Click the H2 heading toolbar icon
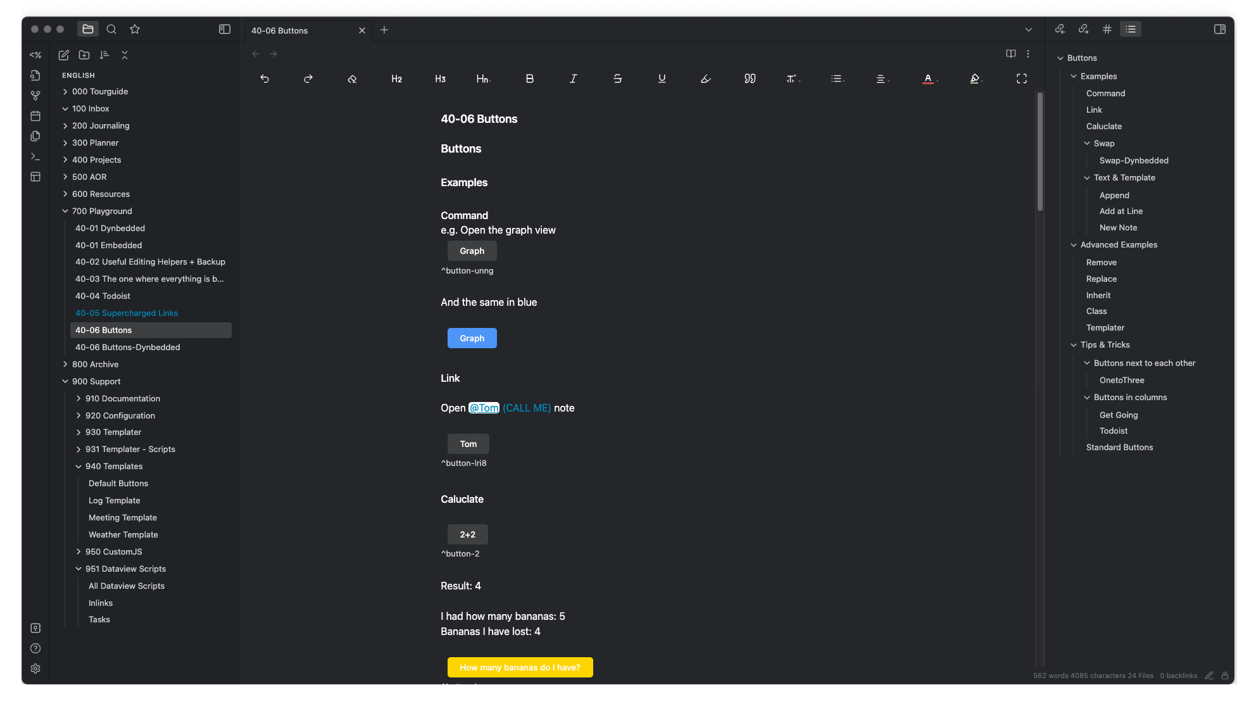This screenshot has height=711, width=1256. [x=396, y=79]
